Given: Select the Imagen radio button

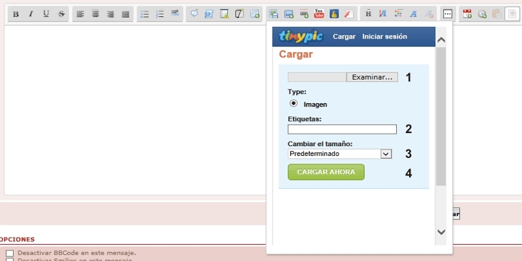Looking at the screenshot, I should [x=293, y=104].
